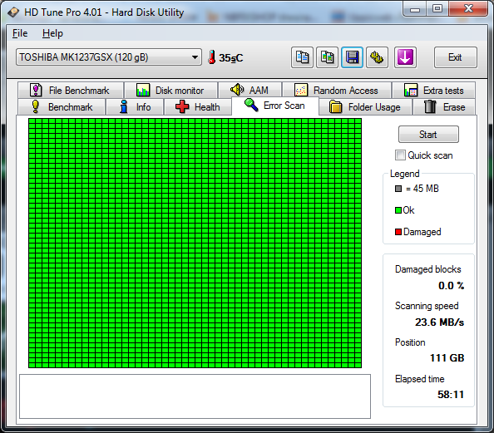Click the trash can Erase tab icon
The image size is (494, 433).
pos(430,106)
